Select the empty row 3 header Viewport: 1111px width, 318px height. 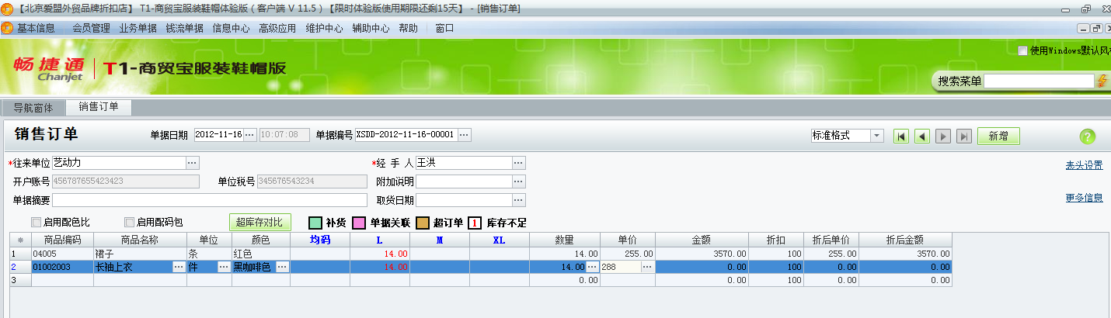(x=20, y=279)
